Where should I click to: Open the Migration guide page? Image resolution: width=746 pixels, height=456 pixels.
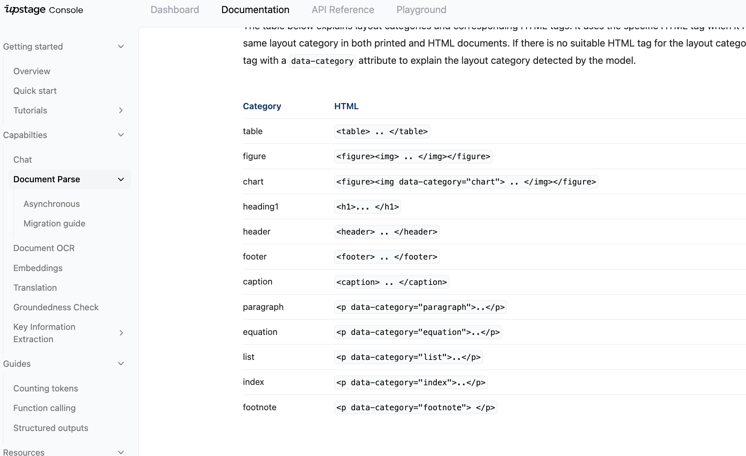(54, 223)
